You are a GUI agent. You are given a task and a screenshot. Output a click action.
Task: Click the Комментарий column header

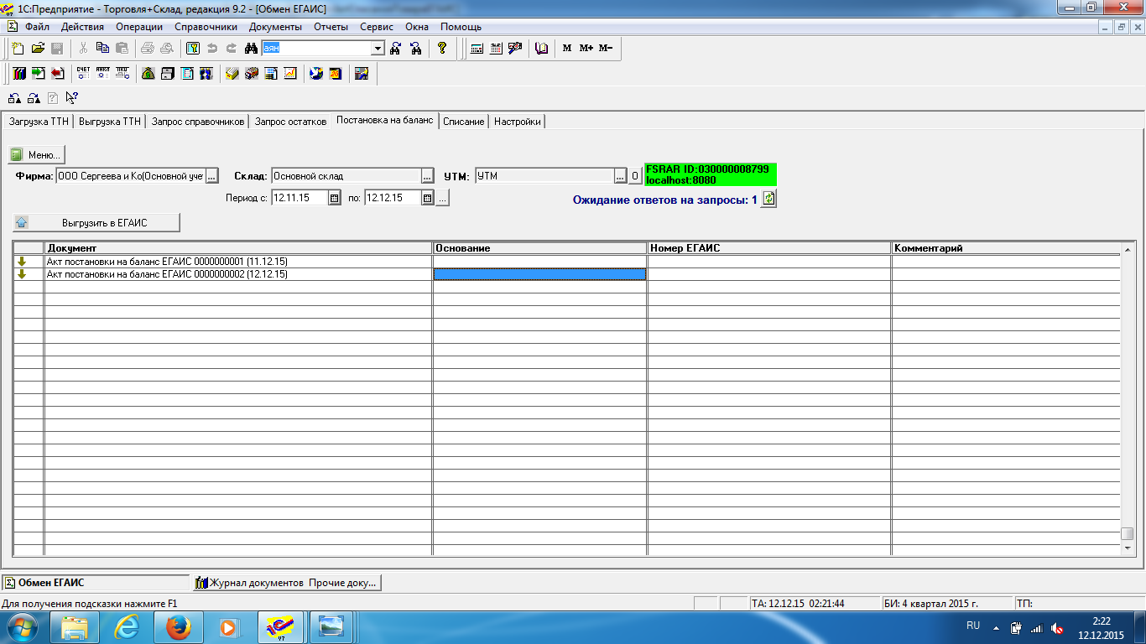(1006, 248)
